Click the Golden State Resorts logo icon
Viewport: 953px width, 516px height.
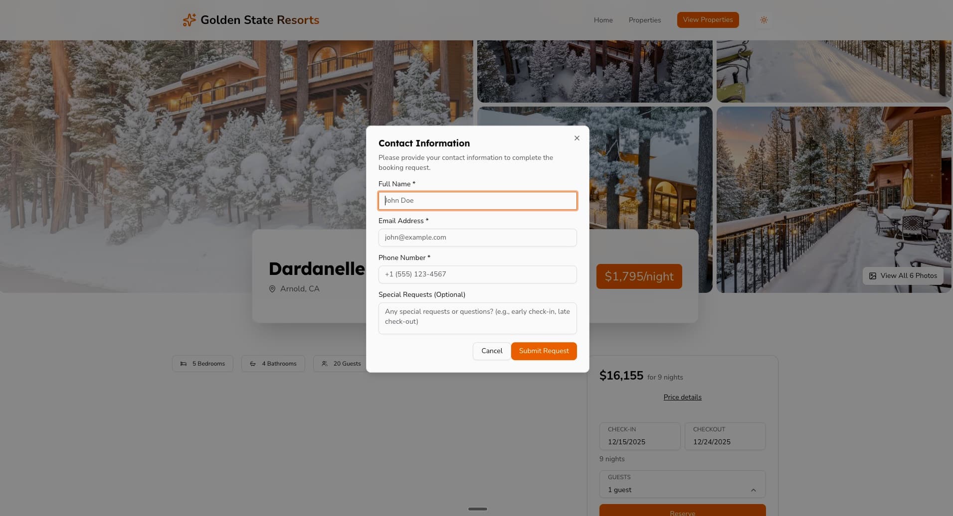pos(189,20)
